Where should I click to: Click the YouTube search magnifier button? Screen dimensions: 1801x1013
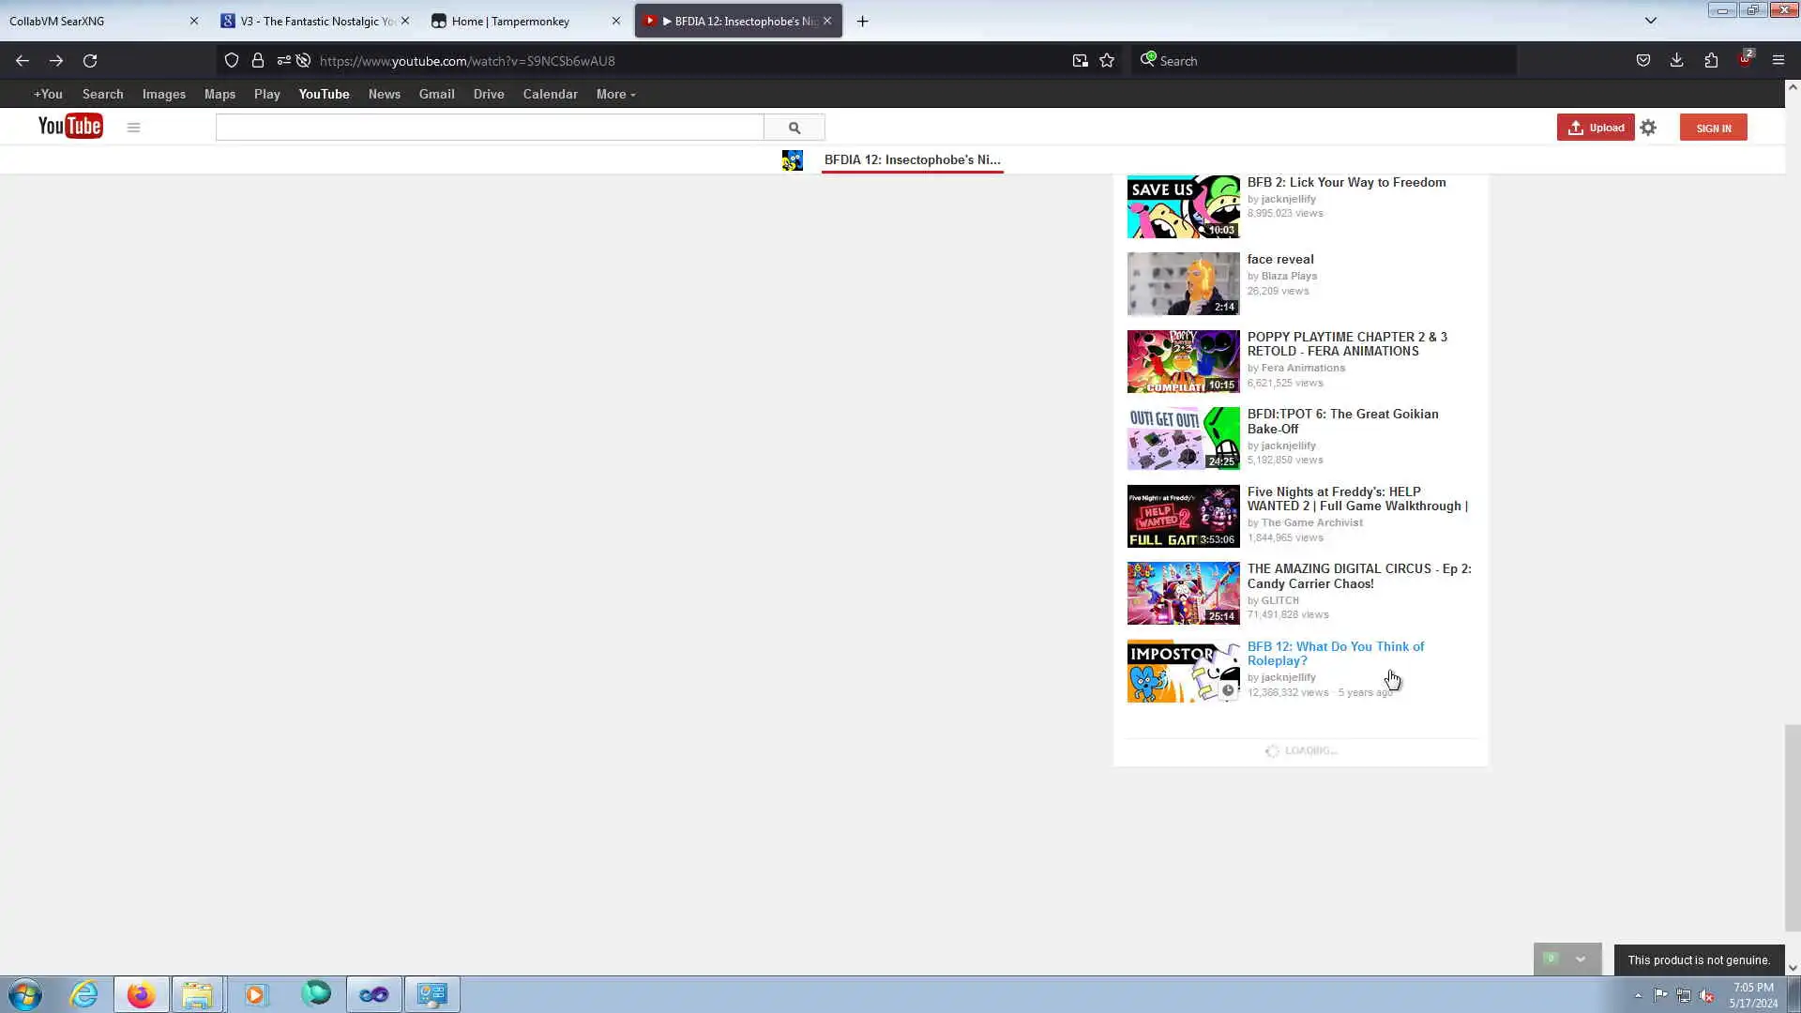pyautogui.click(x=794, y=128)
